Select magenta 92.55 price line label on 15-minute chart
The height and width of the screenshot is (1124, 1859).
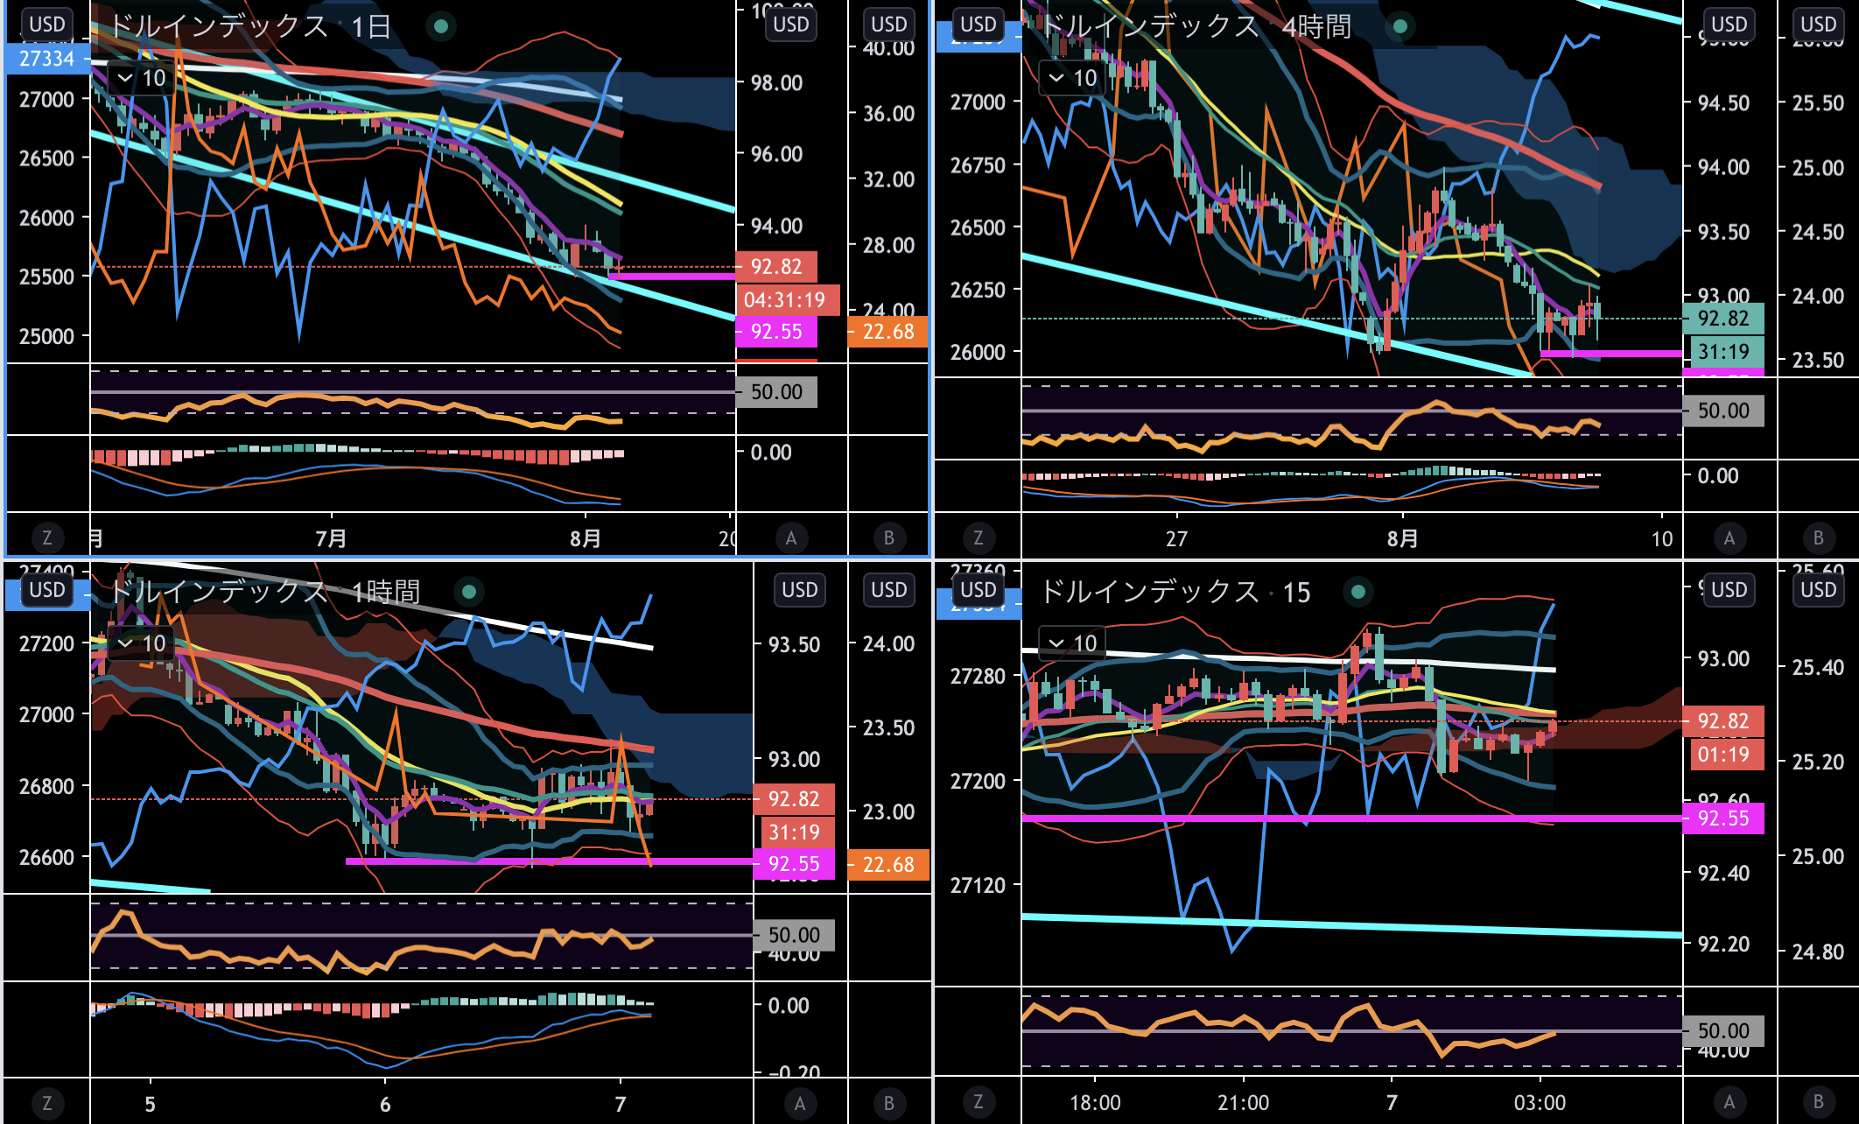tap(1722, 818)
